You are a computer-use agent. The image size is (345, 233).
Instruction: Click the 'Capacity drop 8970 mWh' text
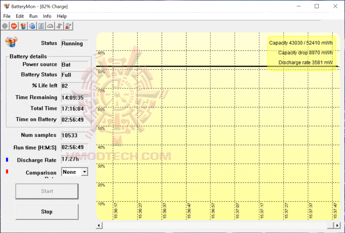pyautogui.click(x=305, y=53)
